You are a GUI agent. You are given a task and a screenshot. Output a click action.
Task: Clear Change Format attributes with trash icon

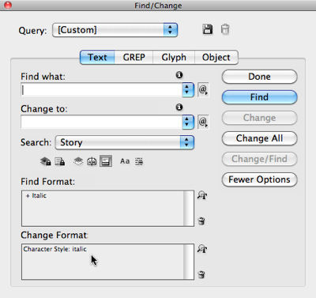click(201, 274)
